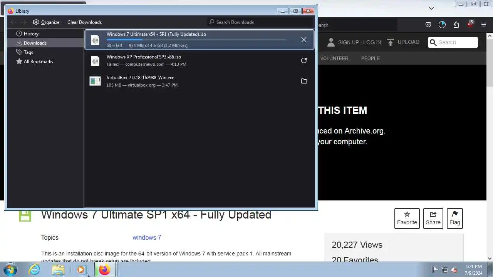Click the Library back arrow
This screenshot has height=277, width=493.
(13, 22)
